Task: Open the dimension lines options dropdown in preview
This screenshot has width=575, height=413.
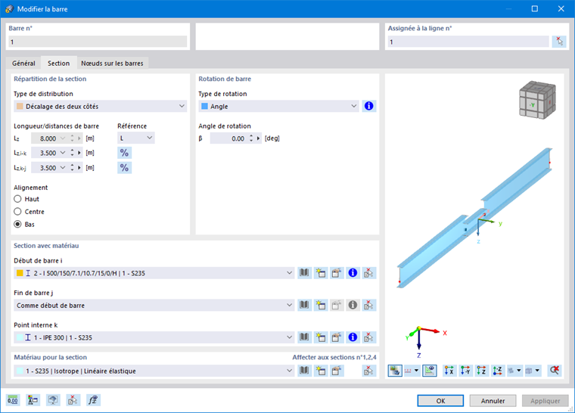Action: coord(416,371)
